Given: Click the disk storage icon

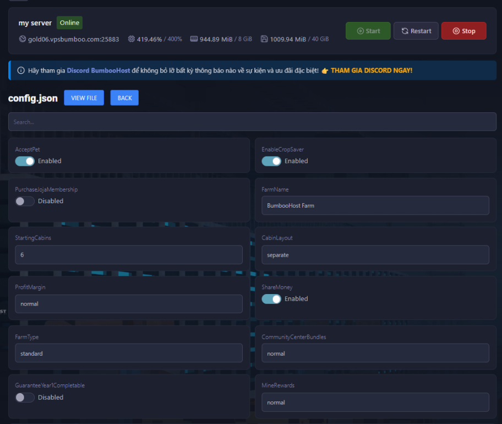Looking at the screenshot, I should (x=264, y=39).
